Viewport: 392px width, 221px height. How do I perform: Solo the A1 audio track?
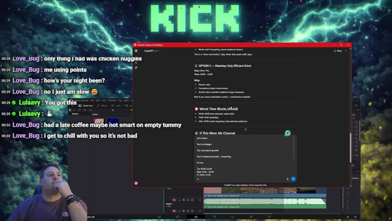(188, 200)
